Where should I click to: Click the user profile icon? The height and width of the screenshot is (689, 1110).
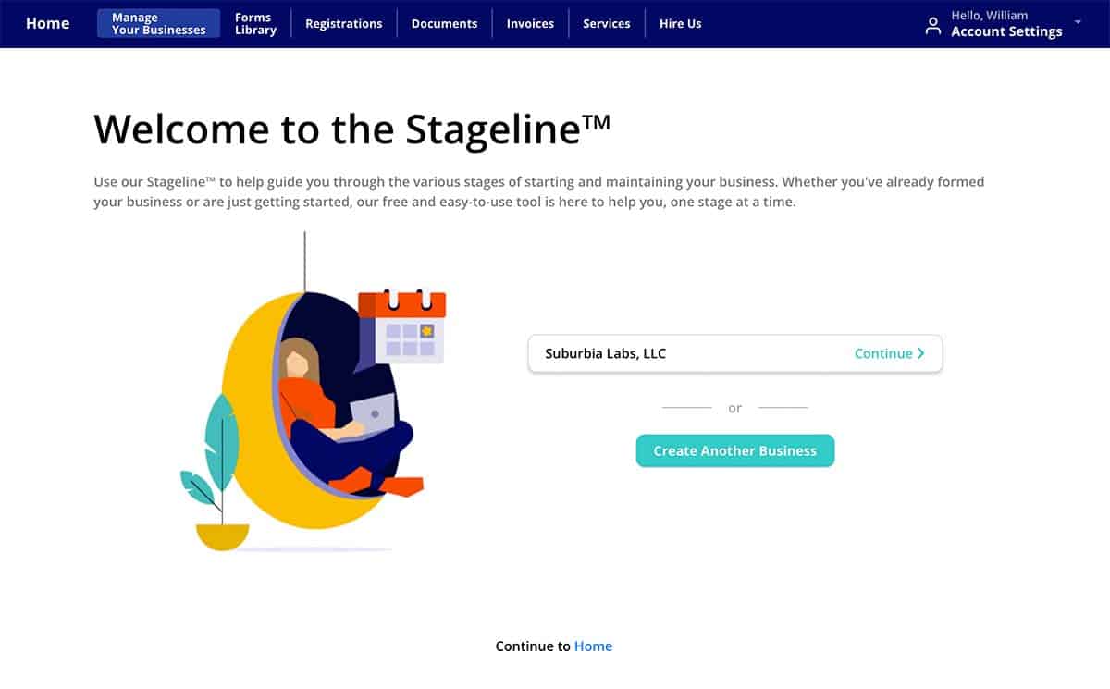point(933,26)
